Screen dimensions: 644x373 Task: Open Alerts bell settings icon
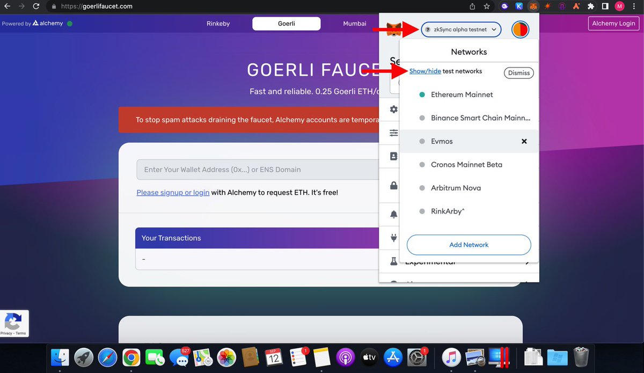click(394, 214)
